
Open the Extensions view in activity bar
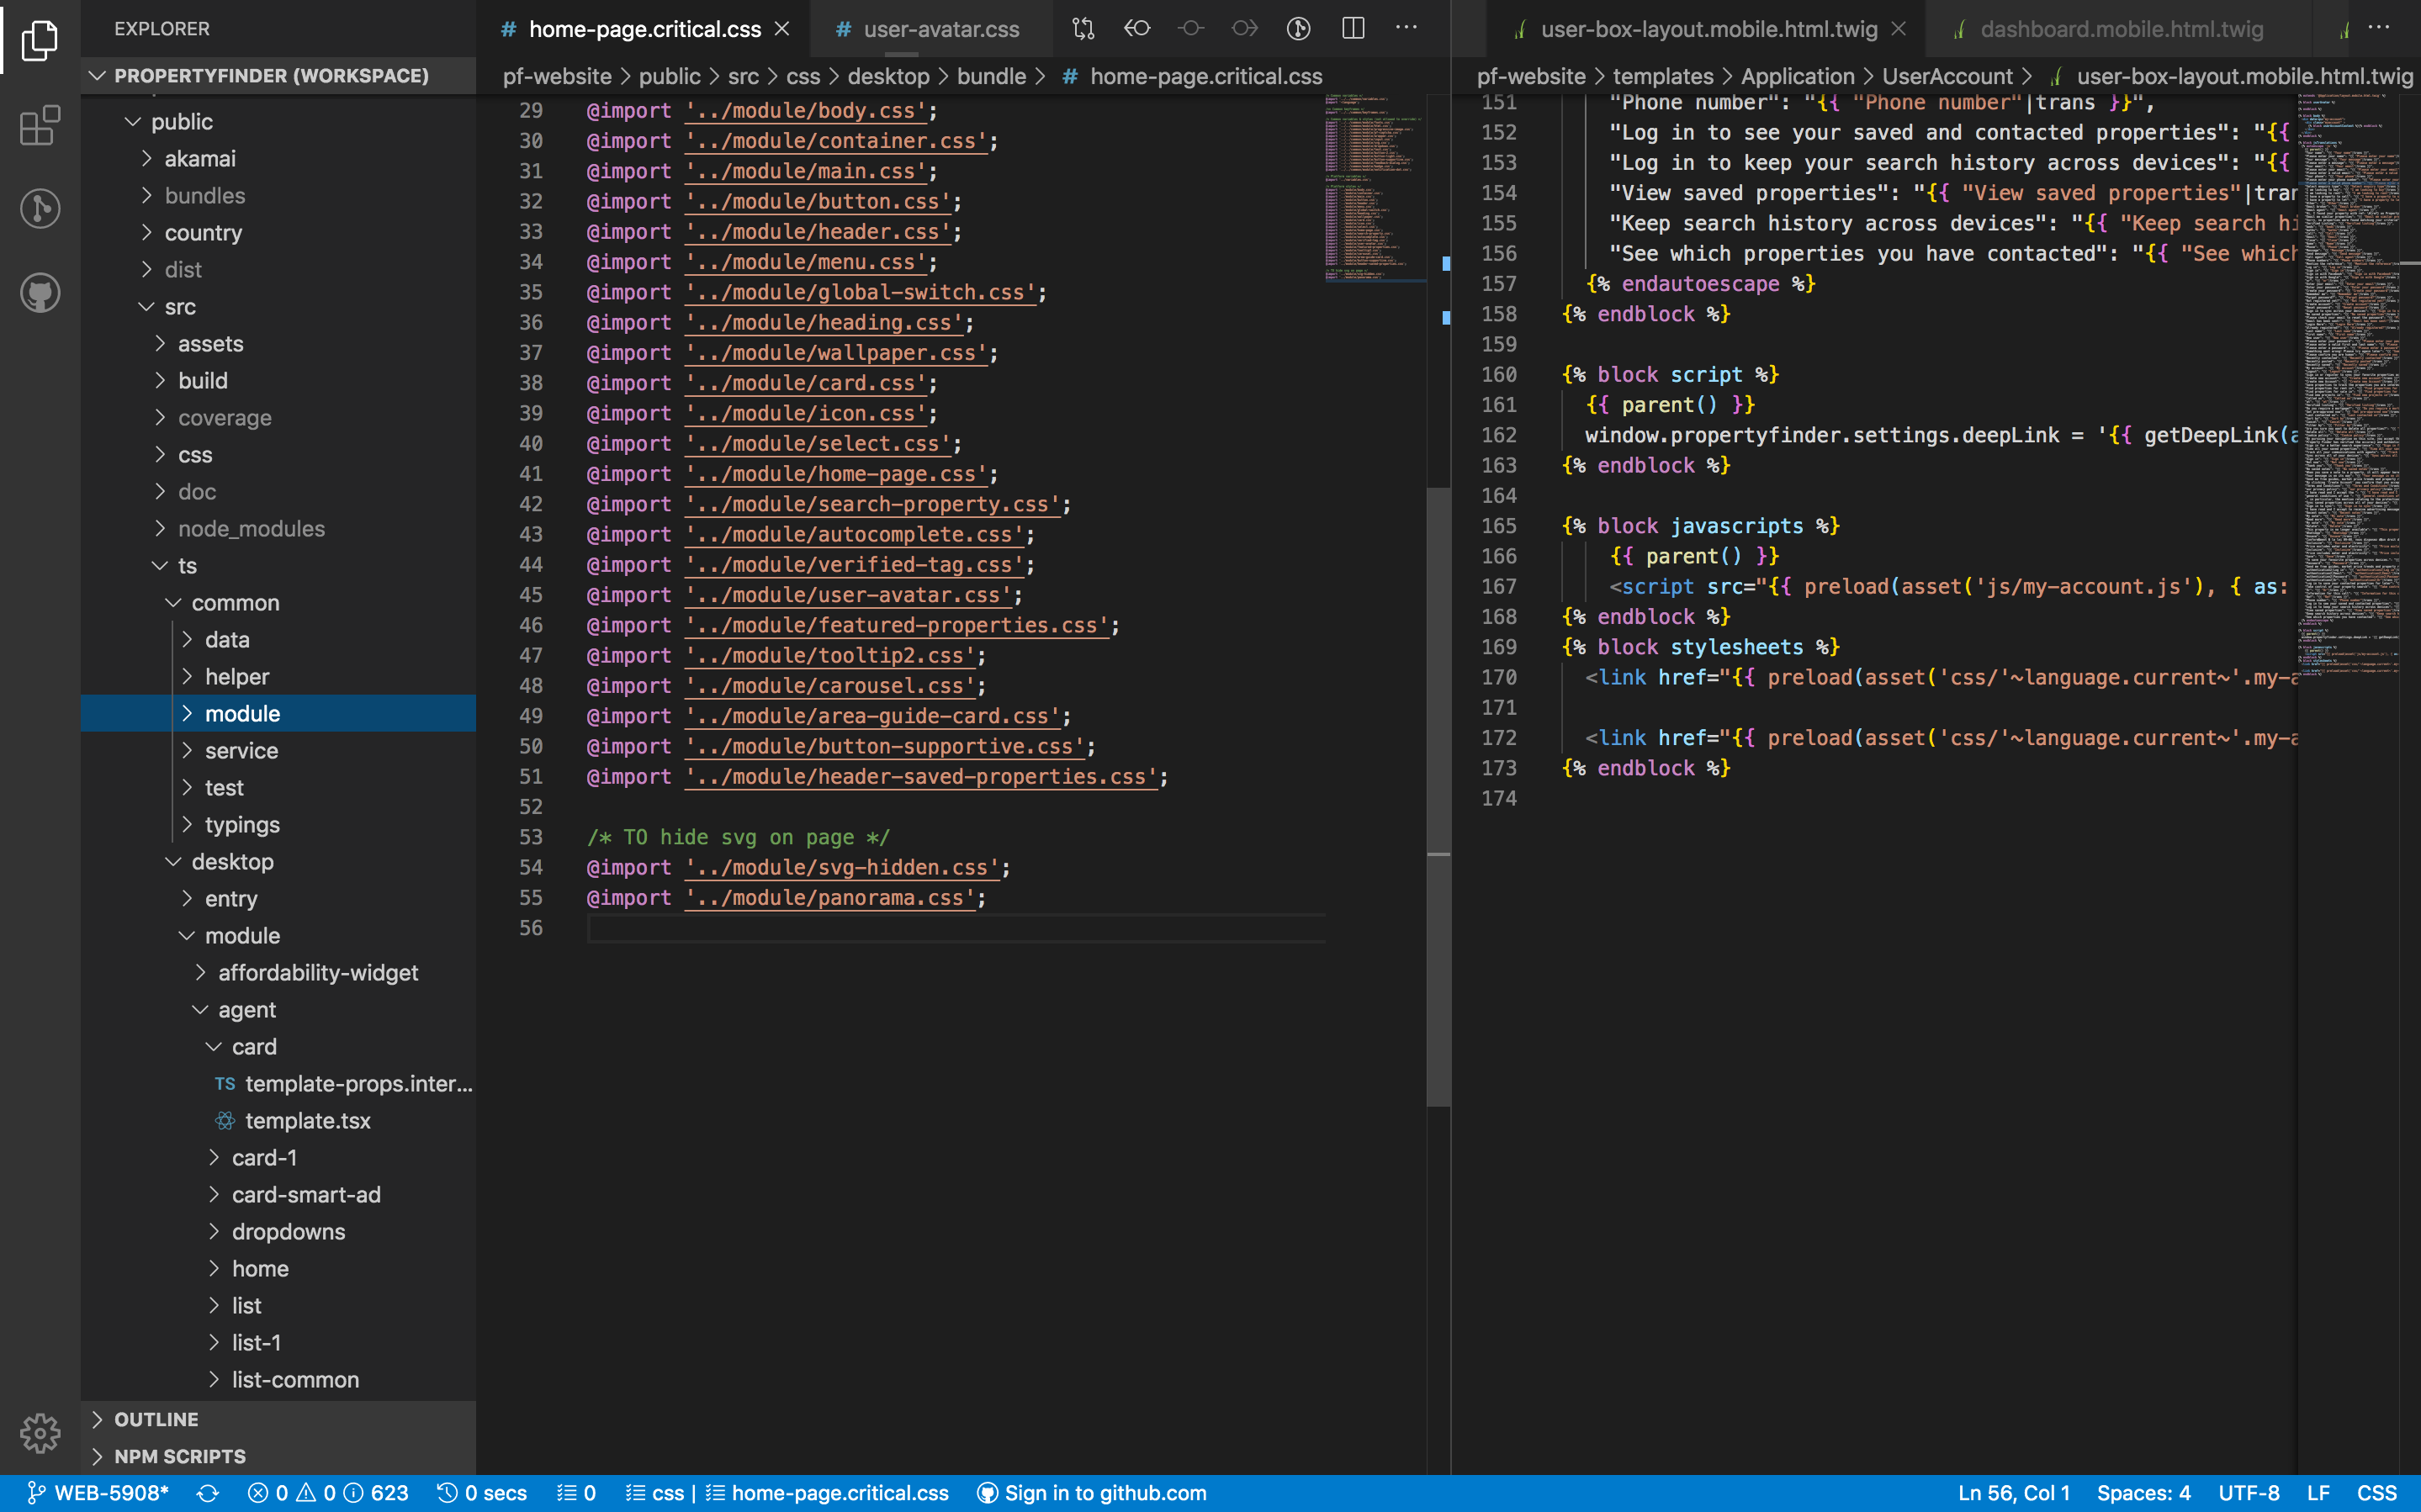coord(40,125)
